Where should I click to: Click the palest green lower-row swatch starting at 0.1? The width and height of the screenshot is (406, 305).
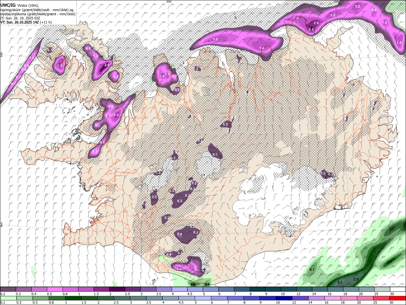8,298
